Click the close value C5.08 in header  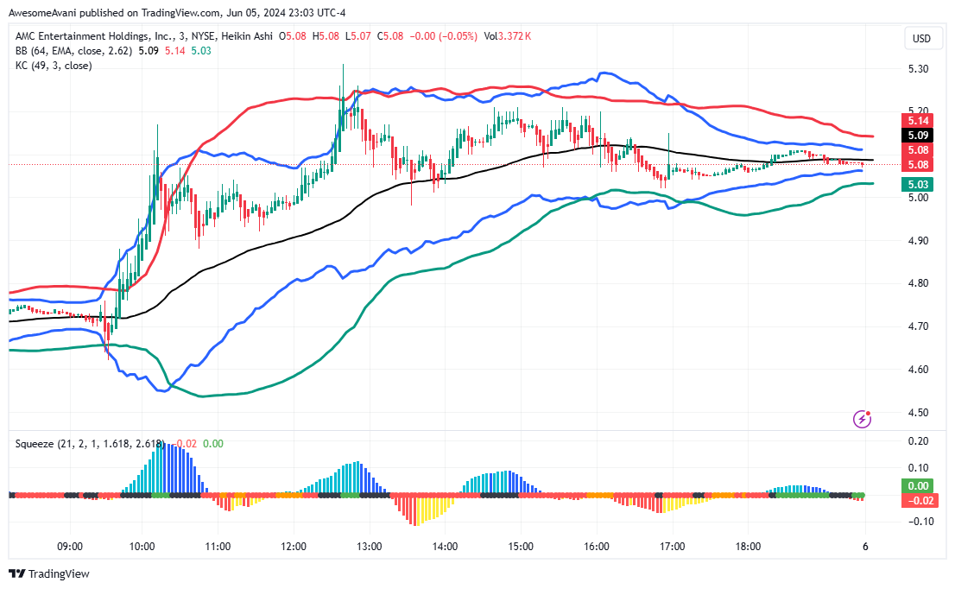click(x=389, y=36)
